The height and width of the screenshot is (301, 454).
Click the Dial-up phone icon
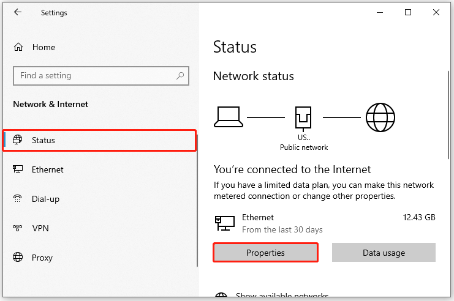point(17,199)
